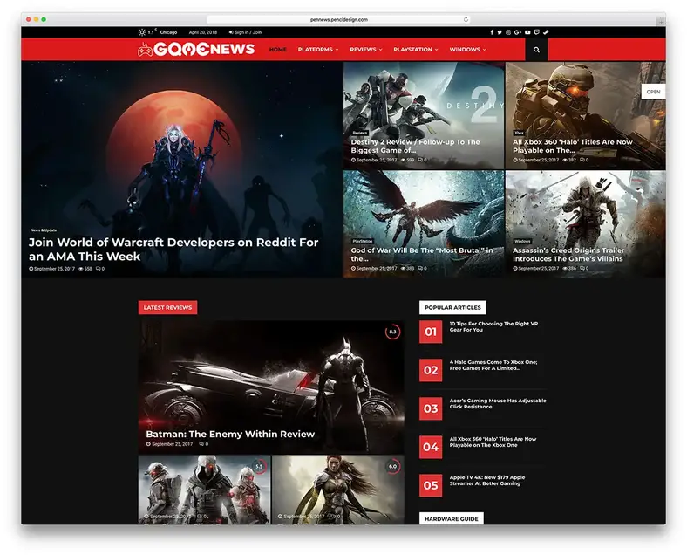The image size is (687, 555).
Task: Click the Xbox tag on Halo card
Action: tap(519, 133)
